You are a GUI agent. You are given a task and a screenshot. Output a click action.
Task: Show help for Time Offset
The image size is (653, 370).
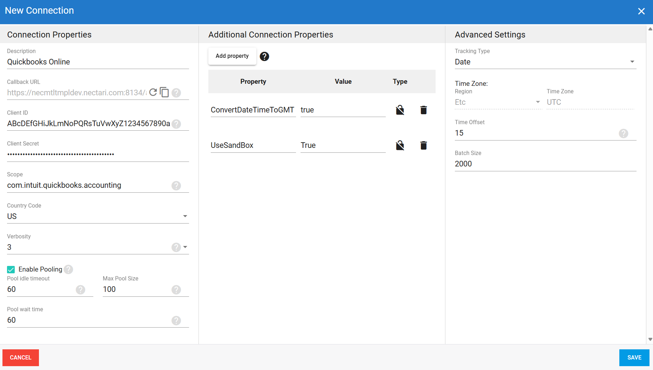pyautogui.click(x=624, y=133)
